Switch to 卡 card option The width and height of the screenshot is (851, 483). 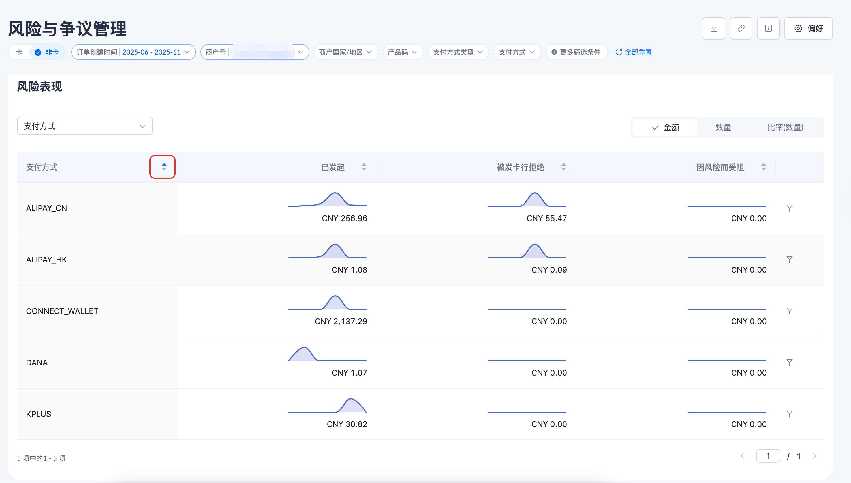click(x=19, y=52)
